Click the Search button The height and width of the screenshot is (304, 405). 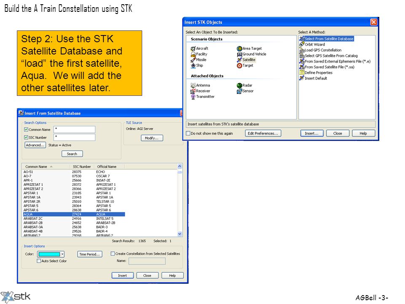pos(72,154)
